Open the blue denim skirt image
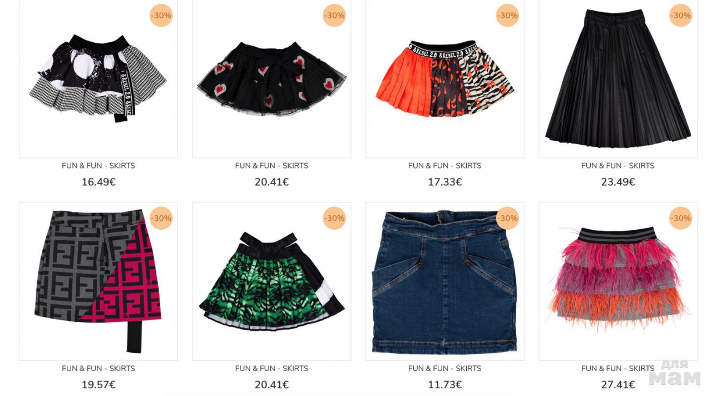Viewport: 712px width, 396px height. pos(445,281)
